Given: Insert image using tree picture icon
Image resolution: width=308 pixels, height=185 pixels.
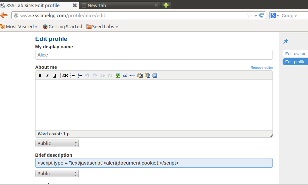Looking at the screenshot, I should pos(118,76).
